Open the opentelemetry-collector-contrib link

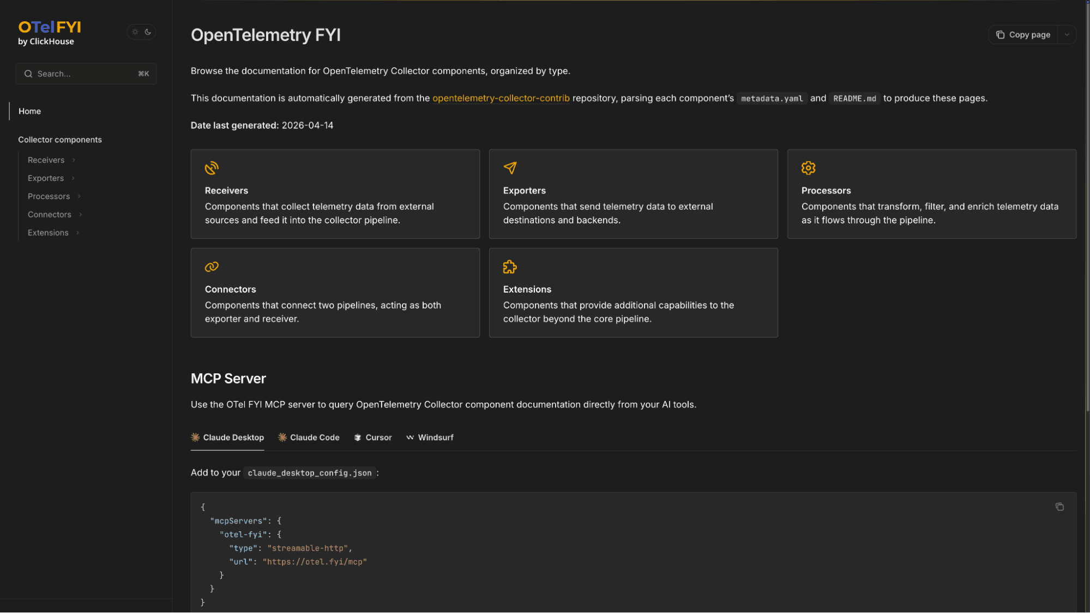501,98
